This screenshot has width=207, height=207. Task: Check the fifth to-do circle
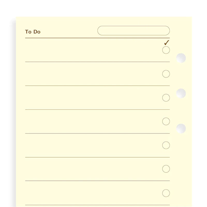(166, 145)
